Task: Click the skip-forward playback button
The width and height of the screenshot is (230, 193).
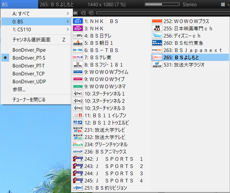Action: [x=75, y=13]
